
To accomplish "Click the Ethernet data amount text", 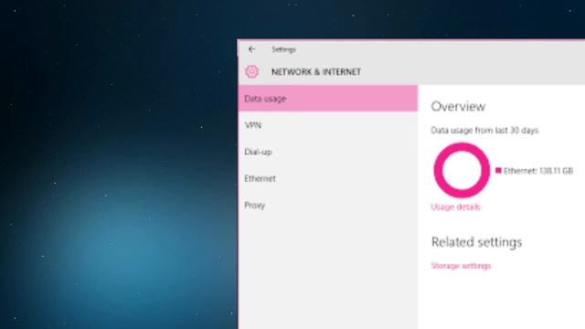I will (538, 171).
